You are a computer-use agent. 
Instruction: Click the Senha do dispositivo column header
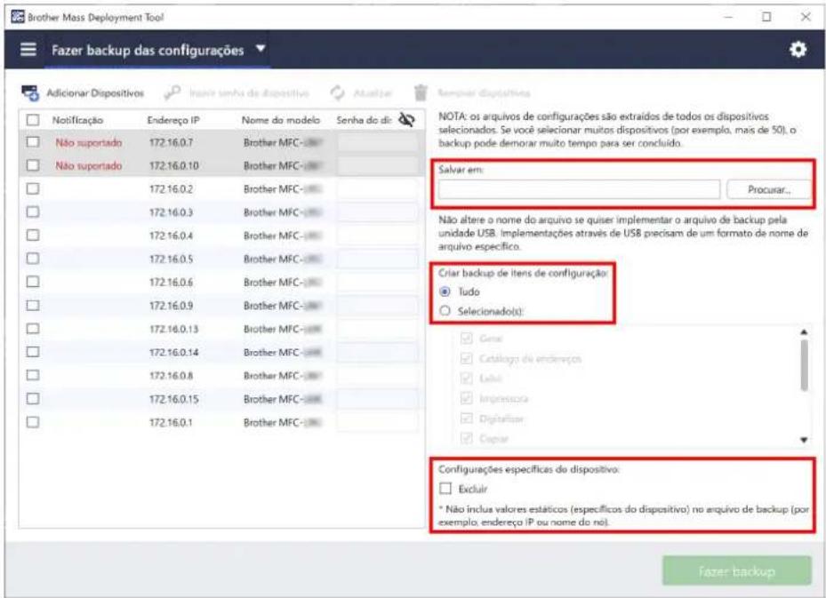(x=364, y=120)
